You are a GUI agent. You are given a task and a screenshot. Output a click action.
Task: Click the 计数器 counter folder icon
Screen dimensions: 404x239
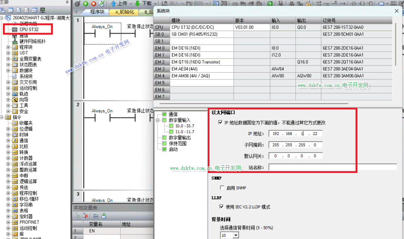point(15,158)
